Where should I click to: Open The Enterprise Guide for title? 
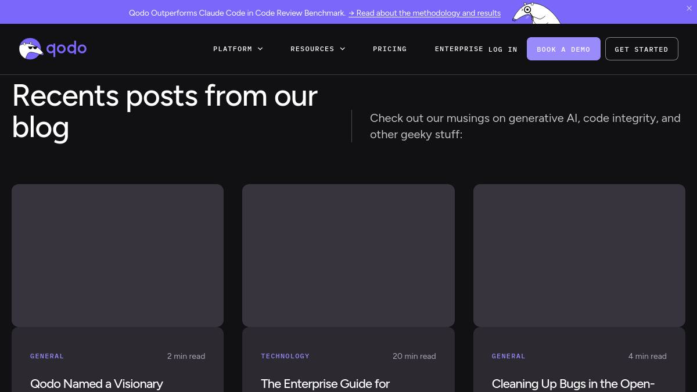coord(325,384)
